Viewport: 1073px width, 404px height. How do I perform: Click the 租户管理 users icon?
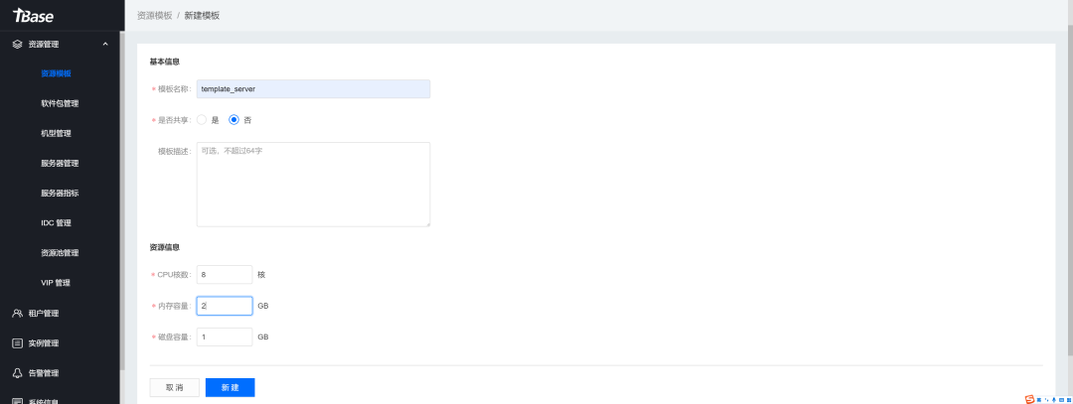tap(18, 314)
